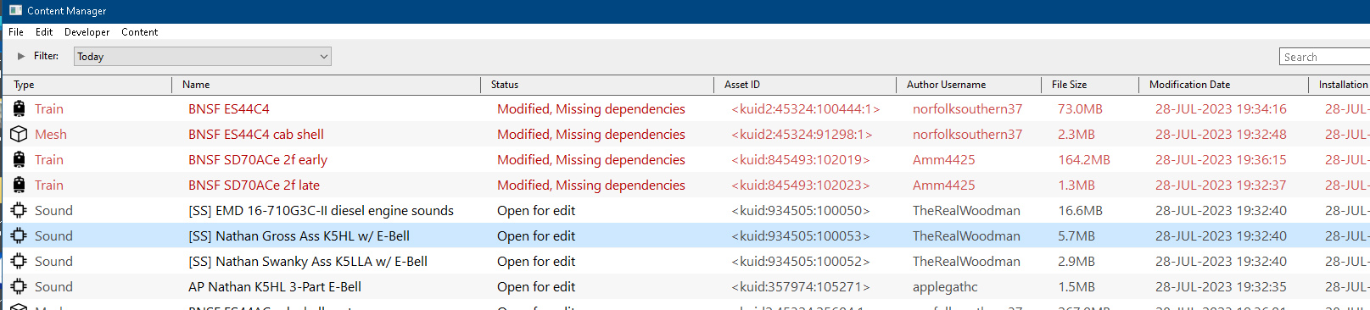Click asset ID <kuid2:45324:100444:1>
The image size is (1370, 310).
tap(806, 108)
